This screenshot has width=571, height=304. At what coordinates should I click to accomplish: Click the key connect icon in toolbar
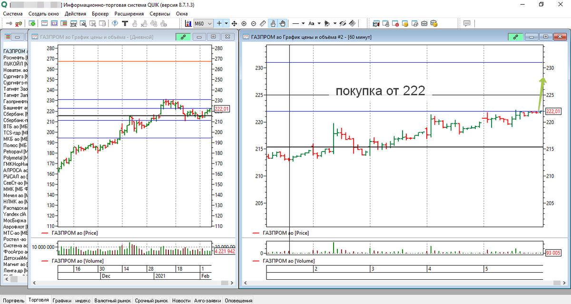tap(9, 23)
